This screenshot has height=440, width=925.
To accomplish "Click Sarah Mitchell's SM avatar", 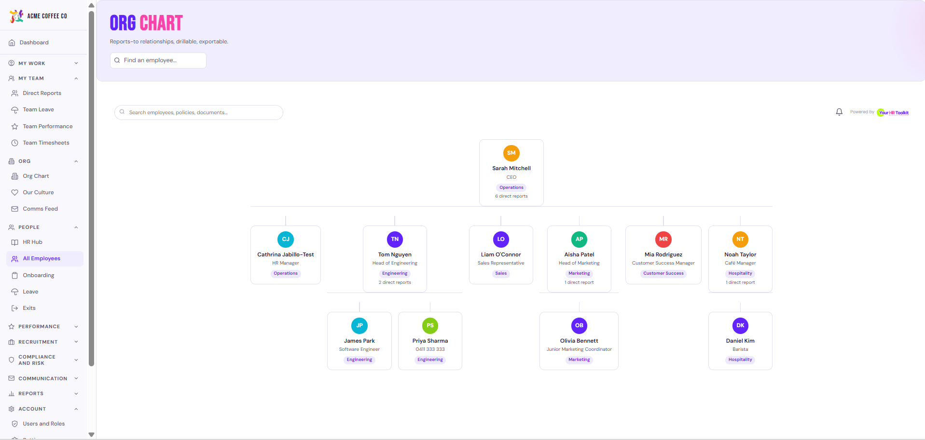I will click(x=511, y=153).
